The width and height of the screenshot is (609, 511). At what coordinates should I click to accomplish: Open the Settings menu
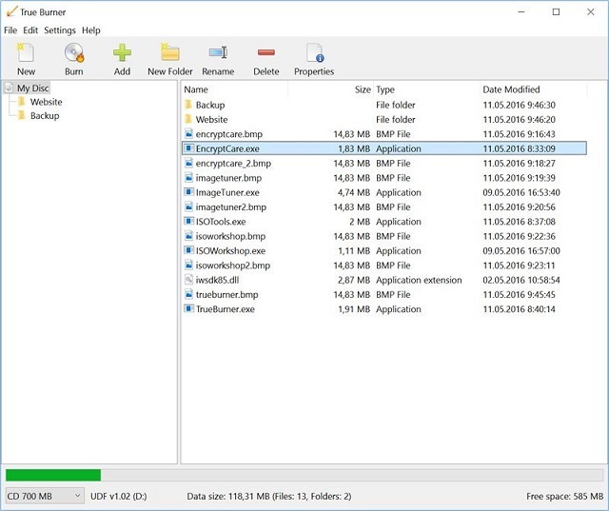click(x=60, y=30)
